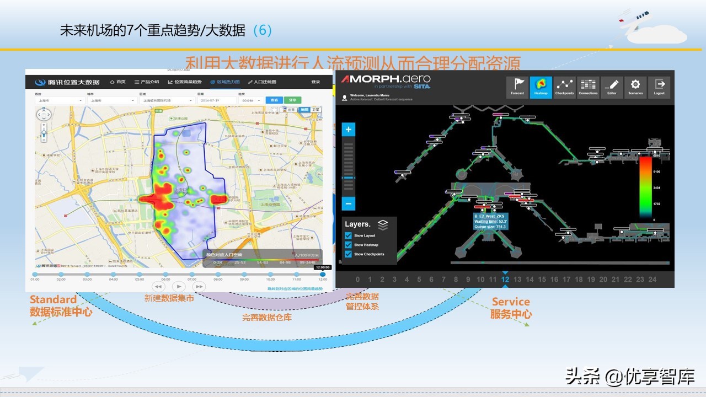Uncheck the Show Layout checkbox

(x=348, y=235)
